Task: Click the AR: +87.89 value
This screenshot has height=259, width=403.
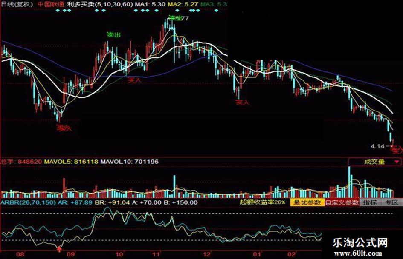Action: (75, 202)
